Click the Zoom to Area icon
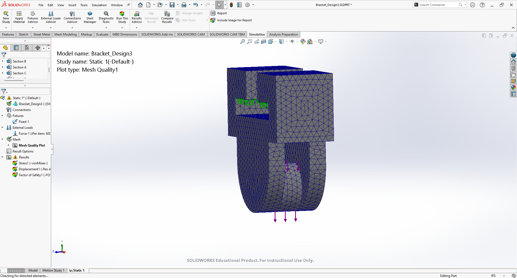Viewport: 517px width, 278px height. tap(250, 41)
